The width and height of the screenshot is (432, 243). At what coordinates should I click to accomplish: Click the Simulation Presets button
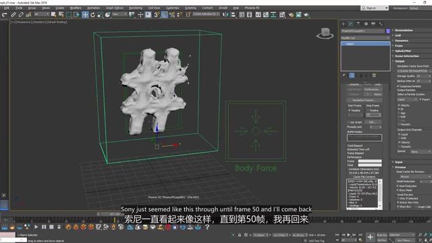coord(364,100)
